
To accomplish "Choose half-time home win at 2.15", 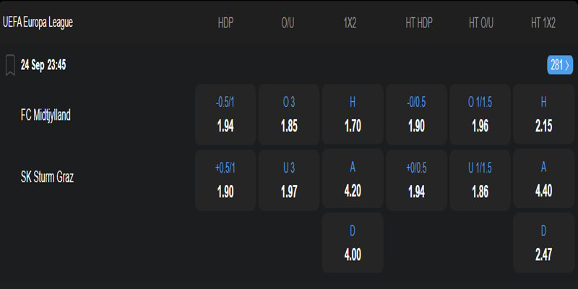I will pyautogui.click(x=543, y=115).
